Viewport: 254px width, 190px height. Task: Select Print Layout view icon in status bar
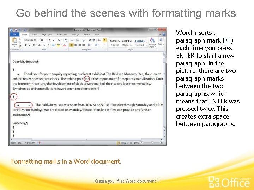(119, 143)
